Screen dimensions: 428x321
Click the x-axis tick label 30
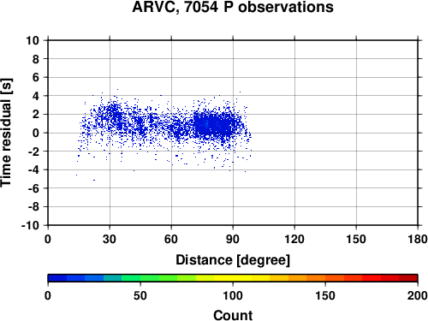pyautogui.click(x=110, y=239)
